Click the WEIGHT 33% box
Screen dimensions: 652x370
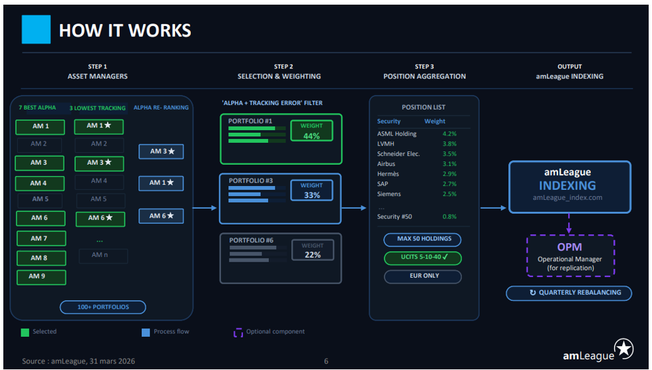311,190
